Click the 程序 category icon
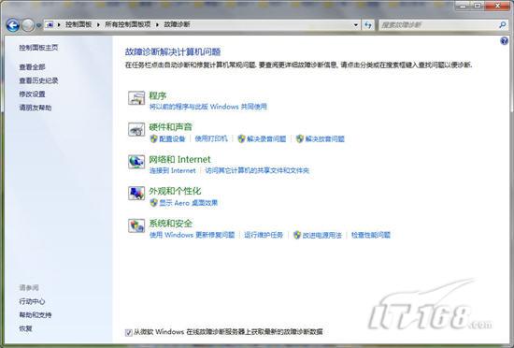 (136, 97)
